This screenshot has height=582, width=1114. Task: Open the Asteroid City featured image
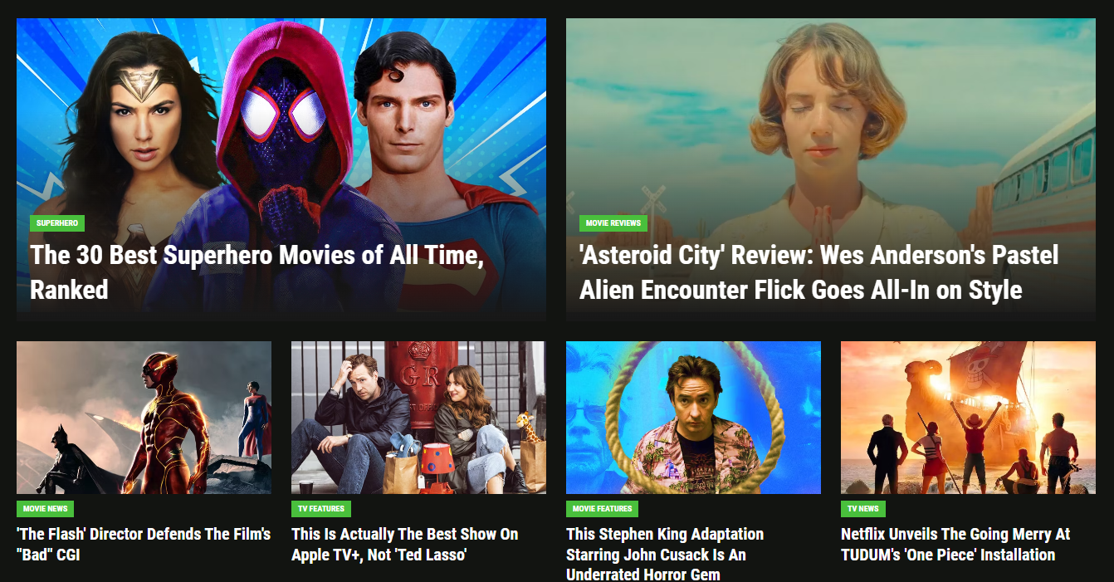click(830, 169)
